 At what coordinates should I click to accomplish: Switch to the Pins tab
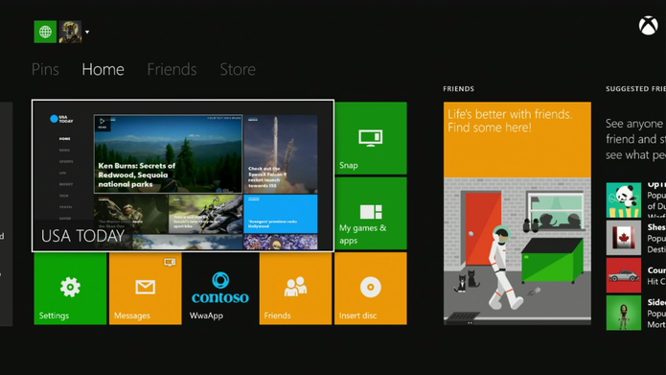coord(45,69)
